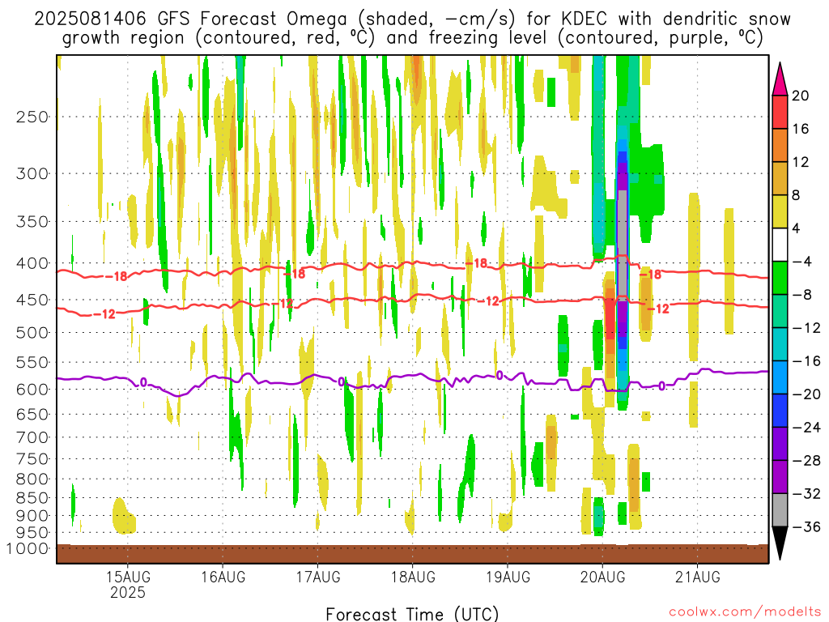Click the 16AUG date label
The height and width of the screenshot is (622, 829).
(223, 577)
